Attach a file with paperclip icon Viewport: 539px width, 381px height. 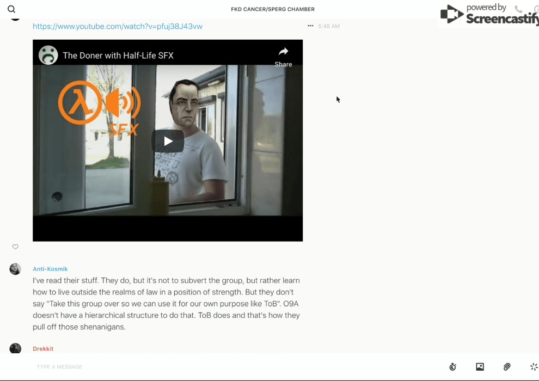coord(507,367)
